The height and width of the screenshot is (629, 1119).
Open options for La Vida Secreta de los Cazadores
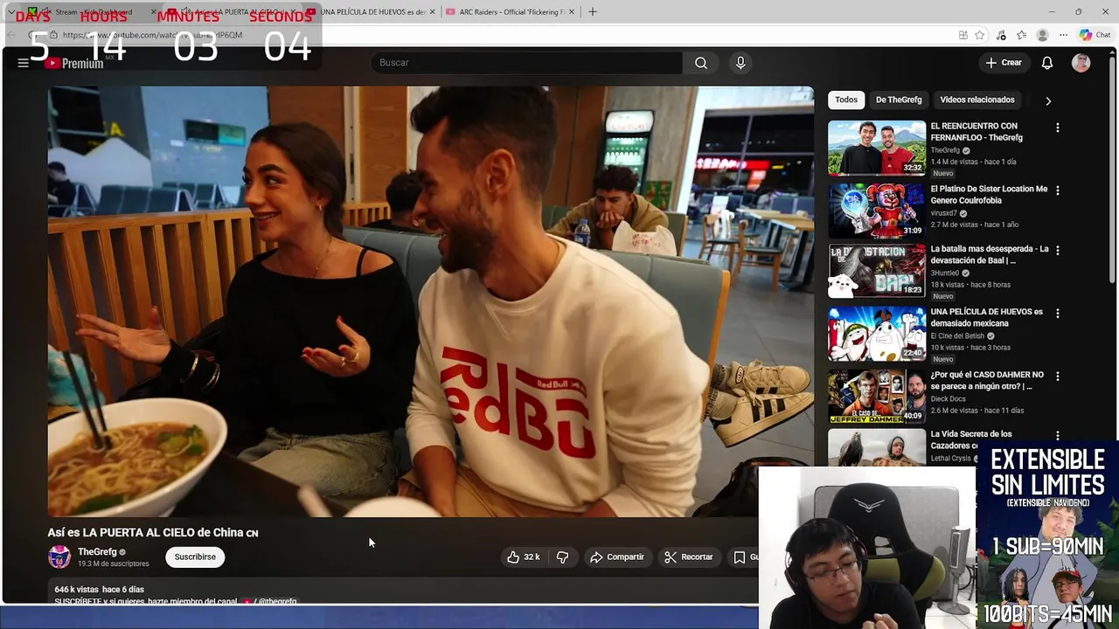point(1057,435)
